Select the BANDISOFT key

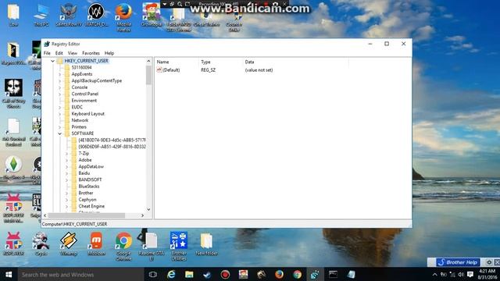[90, 180]
